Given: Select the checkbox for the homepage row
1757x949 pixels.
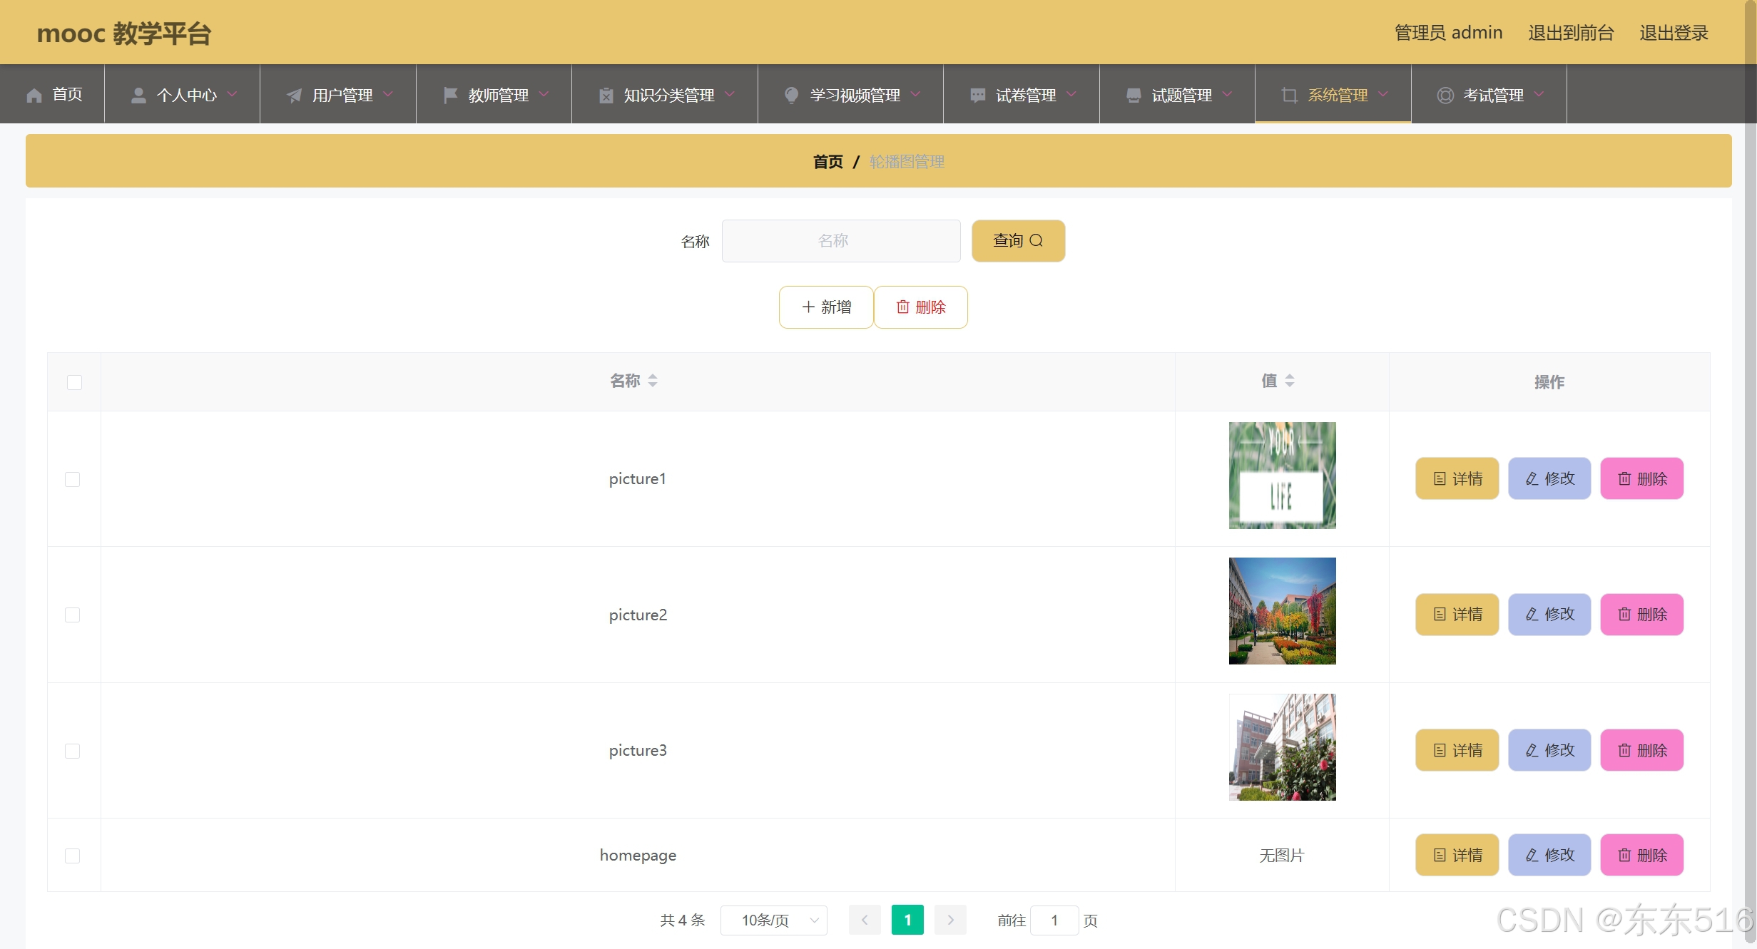Looking at the screenshot, I should [73, 856].
